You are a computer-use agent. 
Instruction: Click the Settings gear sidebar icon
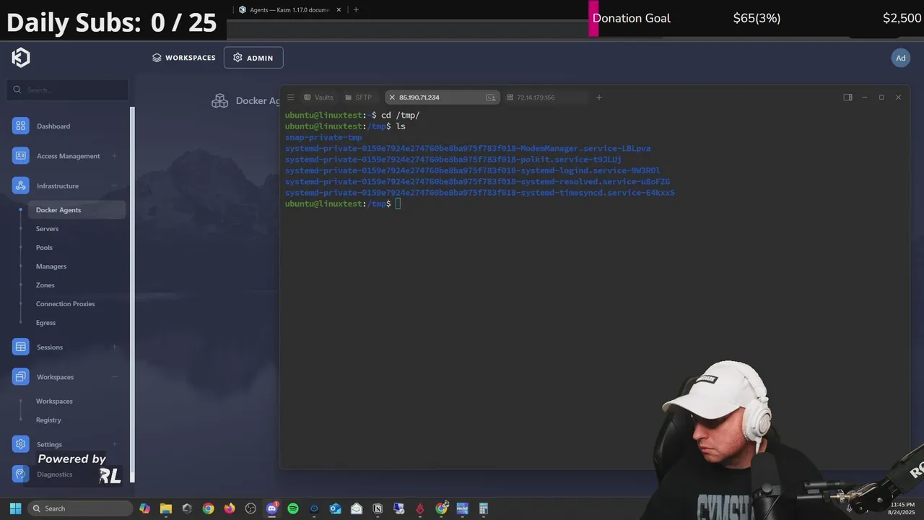pyautogui.click(x=20, y=444)
